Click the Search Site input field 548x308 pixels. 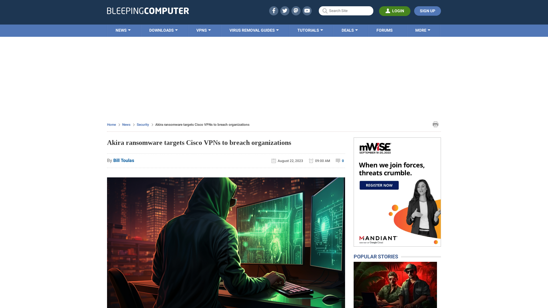tap(346, 11)
